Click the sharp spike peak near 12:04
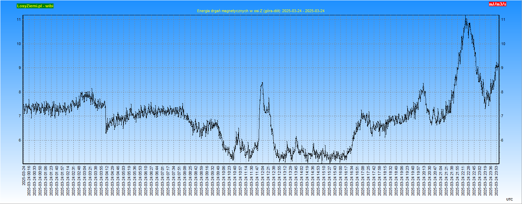Viewport: 522px width, 204px height. pyautogui.click(x=262, y=83)
